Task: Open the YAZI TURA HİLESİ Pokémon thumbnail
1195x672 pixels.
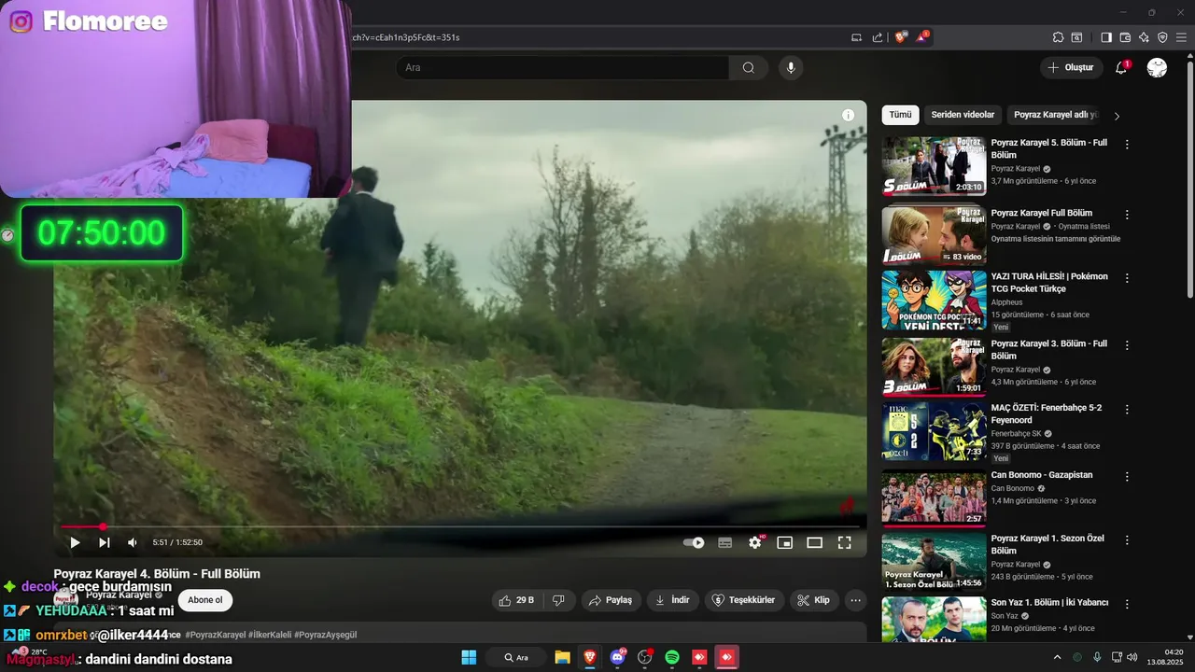Action: [x=934, y=300]
